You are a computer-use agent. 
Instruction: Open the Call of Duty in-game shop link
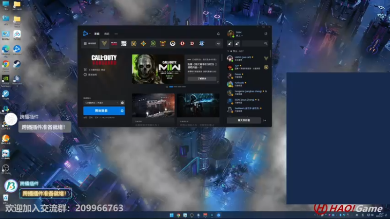[x=95, y=70]
